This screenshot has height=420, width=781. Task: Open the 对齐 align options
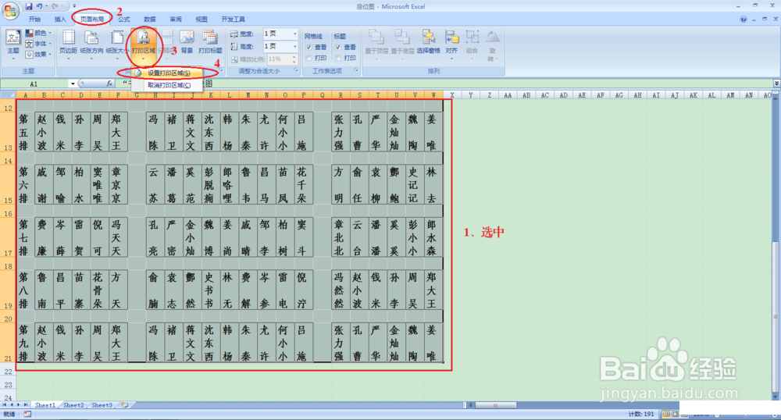click(451, 44)
